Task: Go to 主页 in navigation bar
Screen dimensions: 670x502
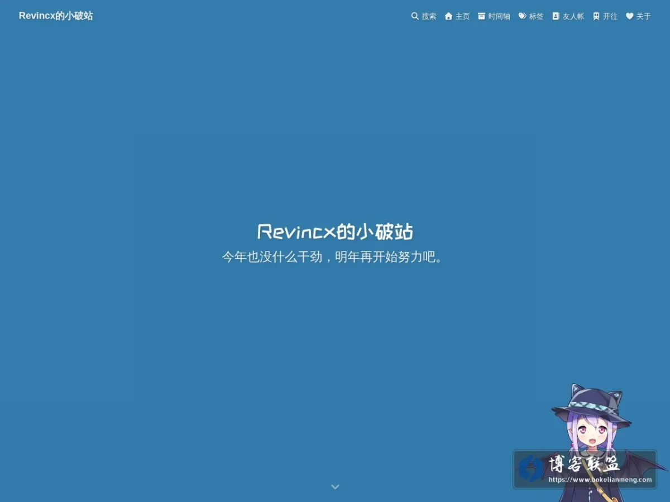Action: click(457, 16)
